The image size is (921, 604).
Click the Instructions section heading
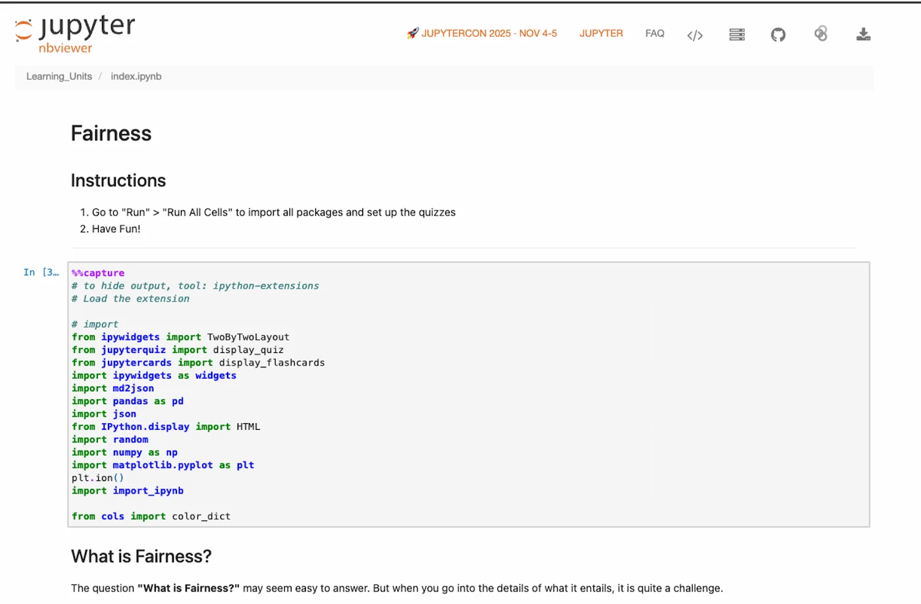tap(118, 180)
